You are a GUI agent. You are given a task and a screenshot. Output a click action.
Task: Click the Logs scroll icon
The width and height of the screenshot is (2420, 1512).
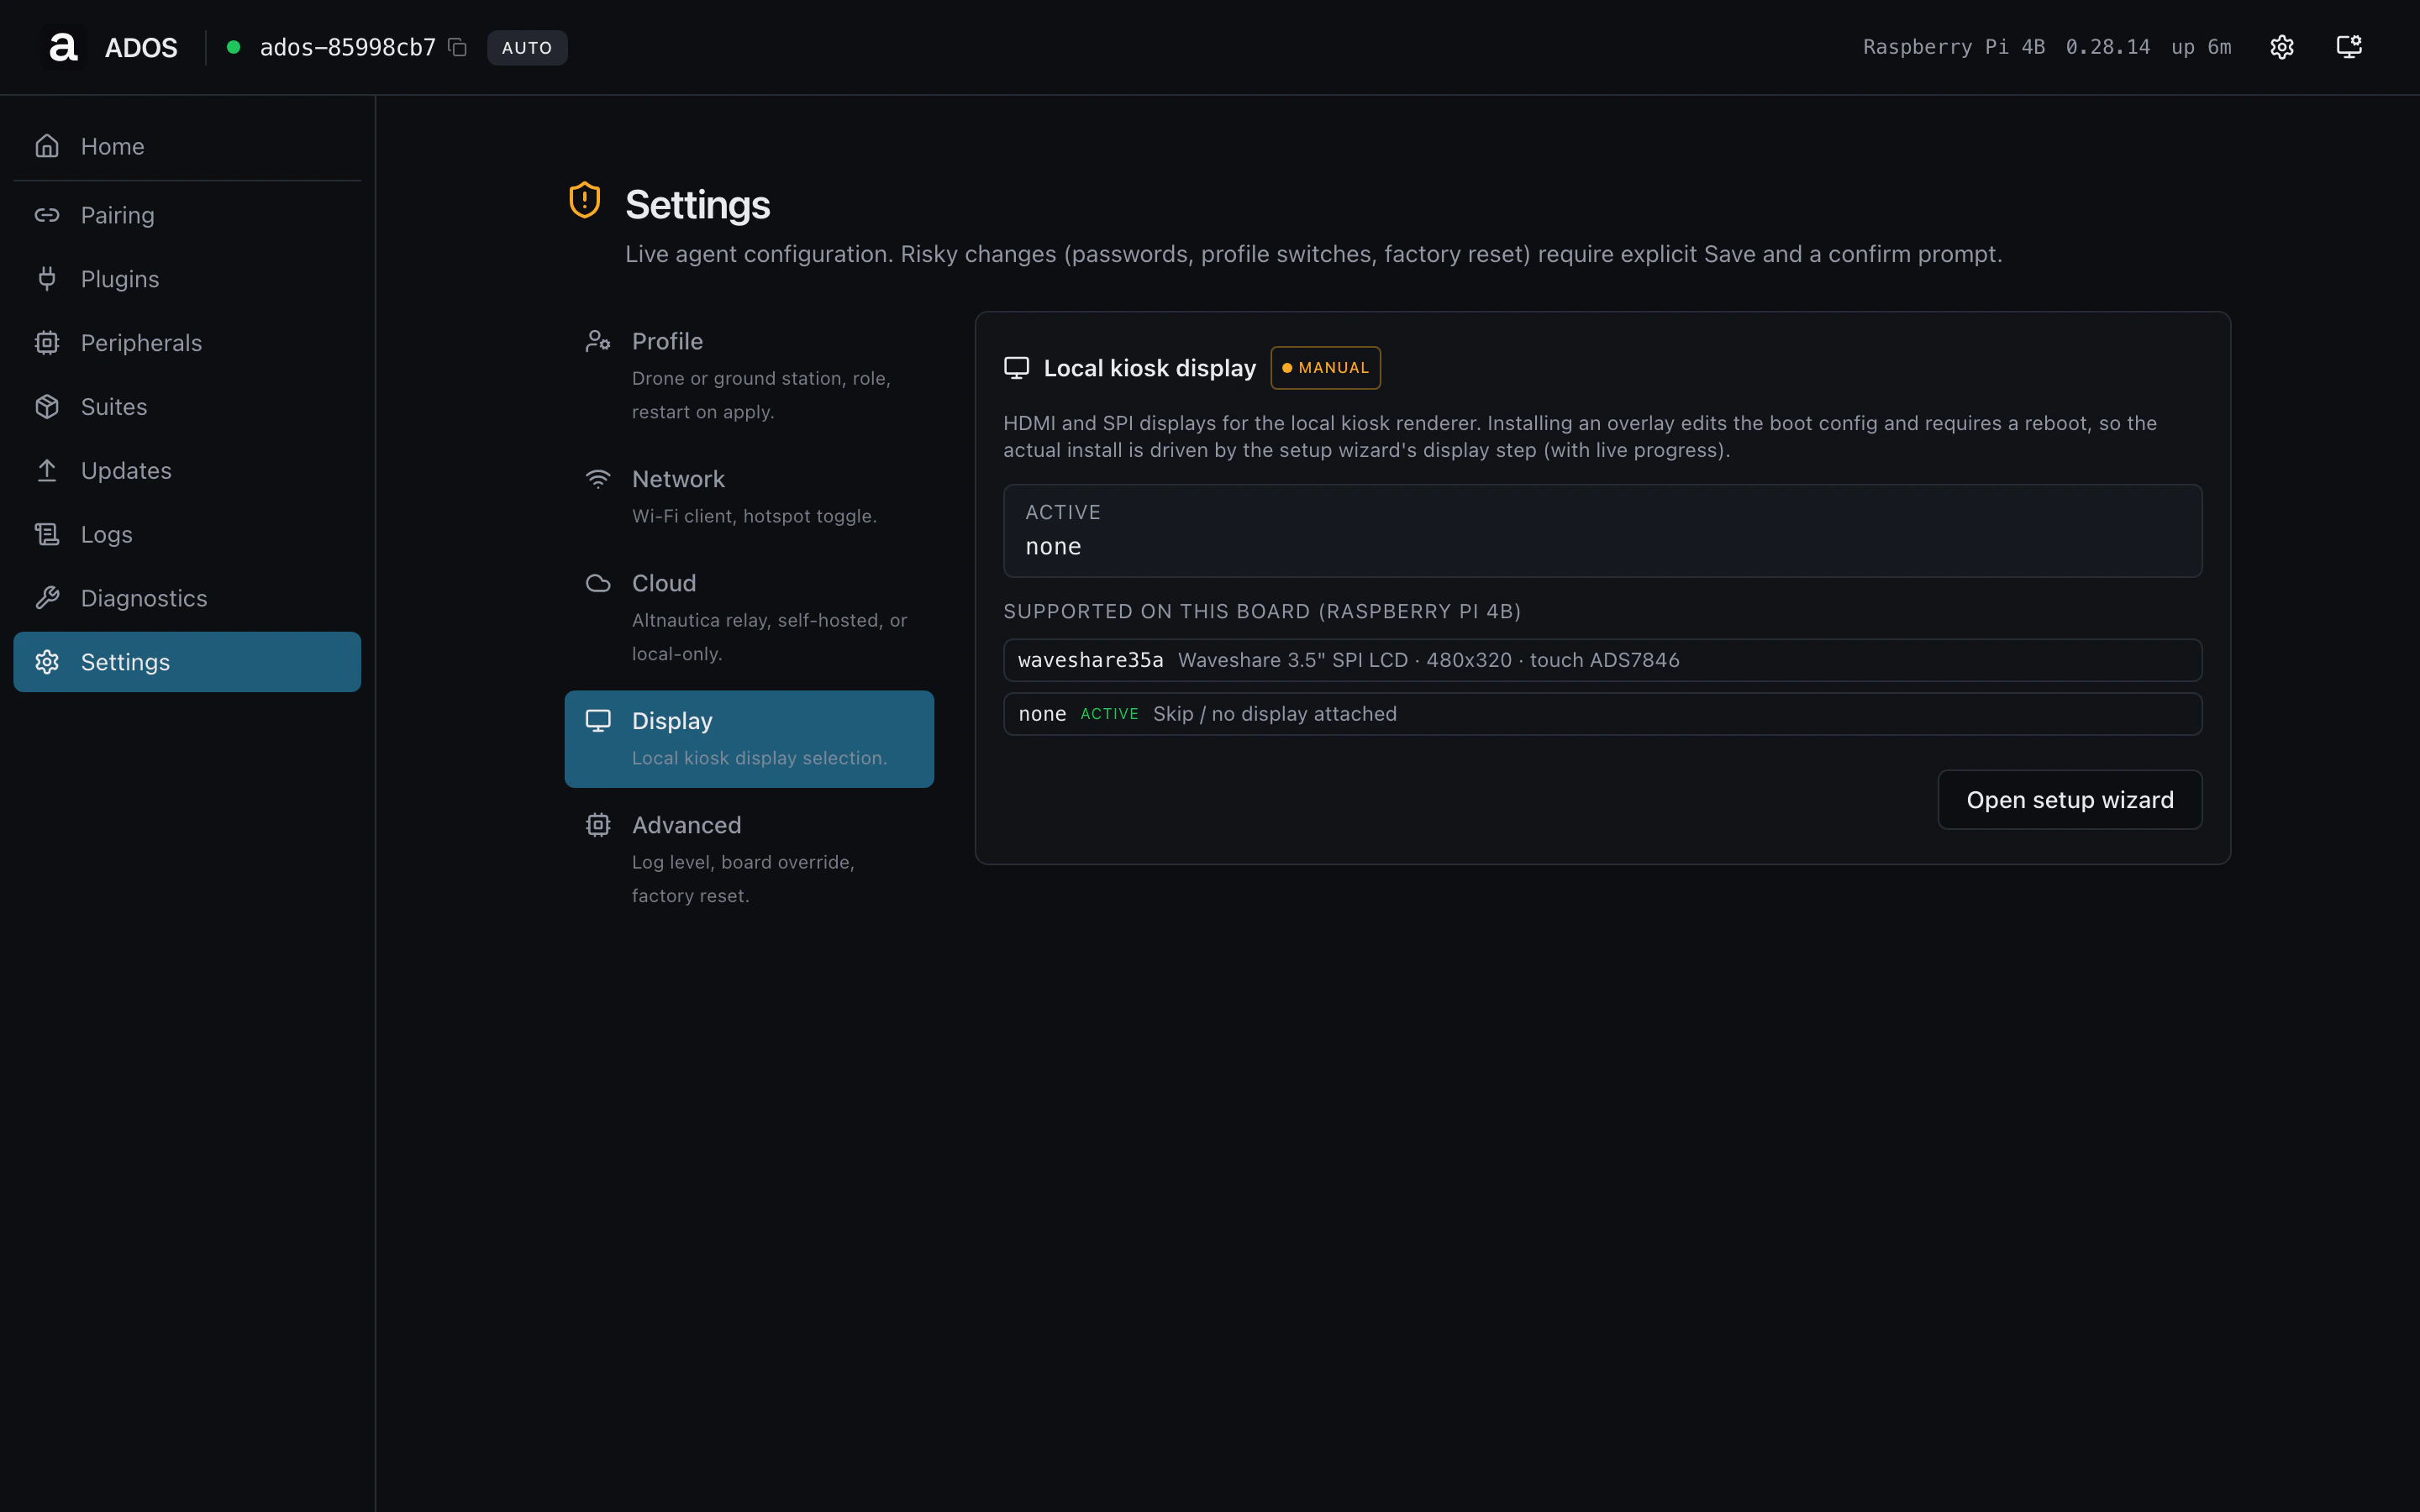click(x=47, y=534)
